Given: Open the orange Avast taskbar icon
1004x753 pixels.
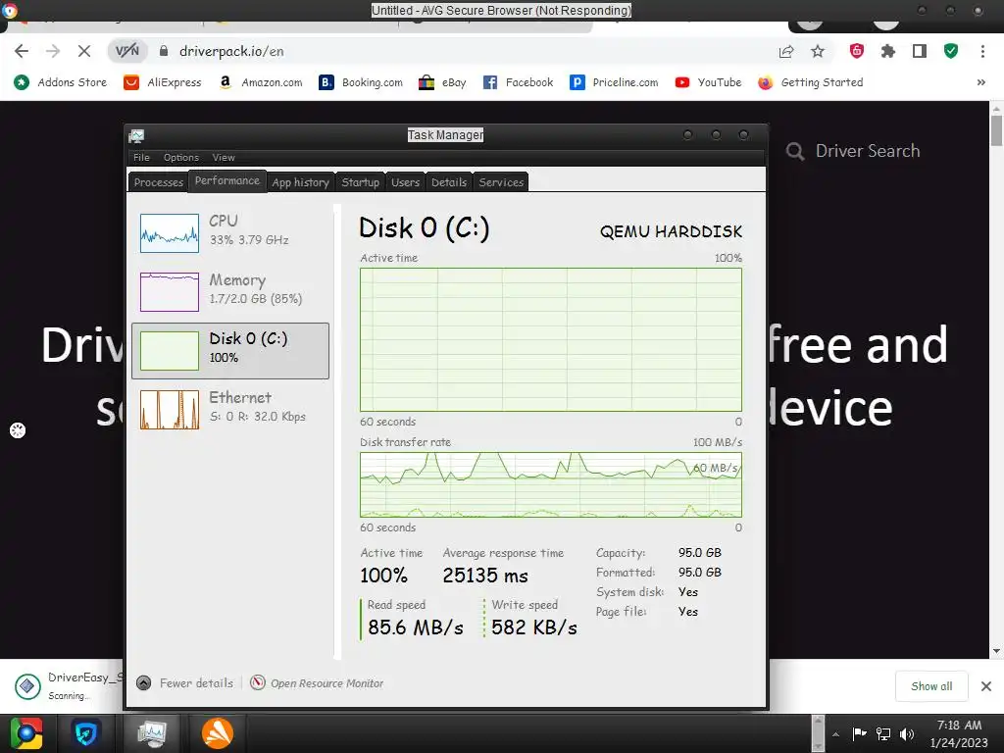Looking at the screenshot, I should coord(218,733).
